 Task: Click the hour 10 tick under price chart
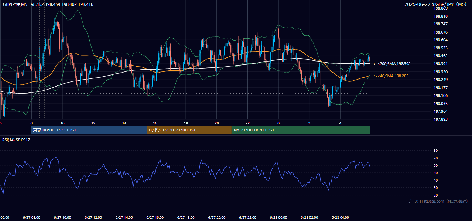coord(62,123)
